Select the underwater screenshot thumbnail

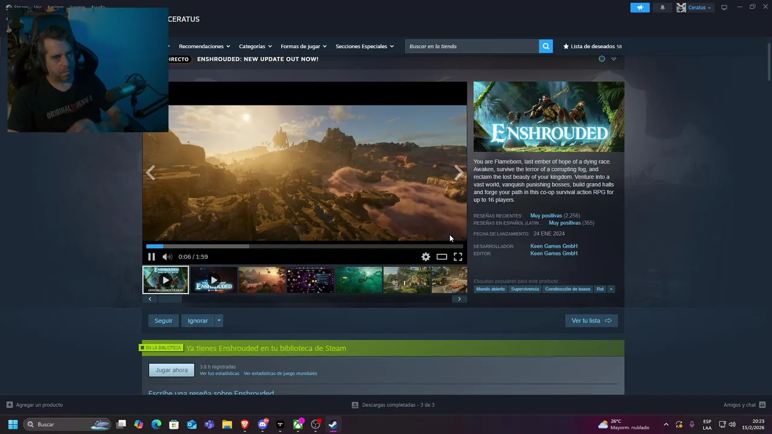(x=358, y=280)
